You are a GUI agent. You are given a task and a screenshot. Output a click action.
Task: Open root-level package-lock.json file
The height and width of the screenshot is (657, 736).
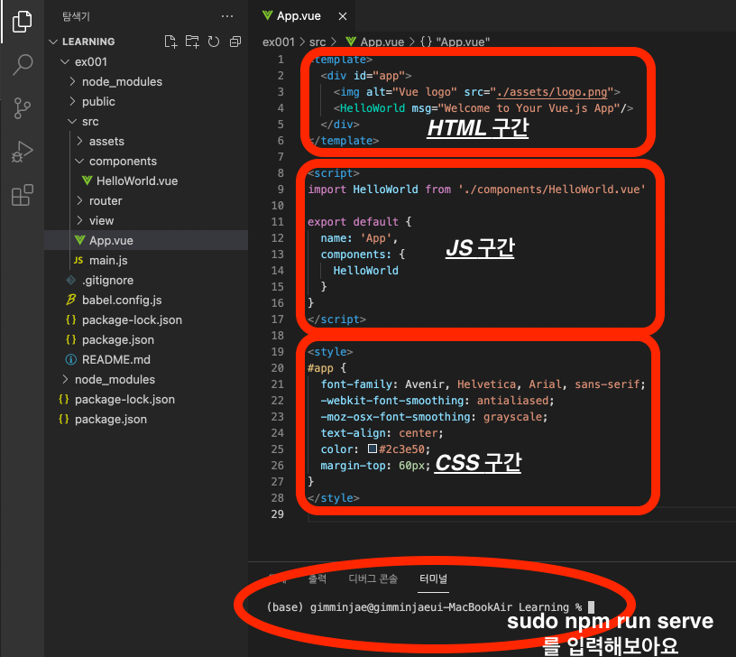(x=124, y=400)
